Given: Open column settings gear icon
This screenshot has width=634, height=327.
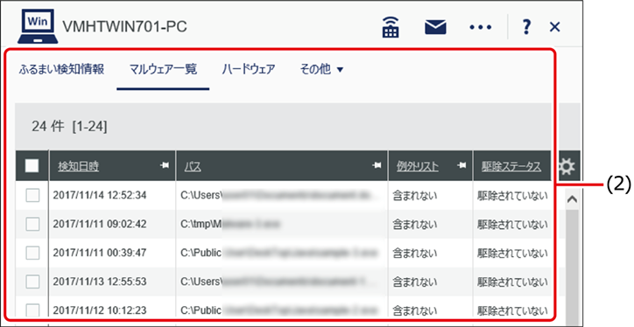Looking at the screenshot, I should pyautogui.click(x=566, y=166).
